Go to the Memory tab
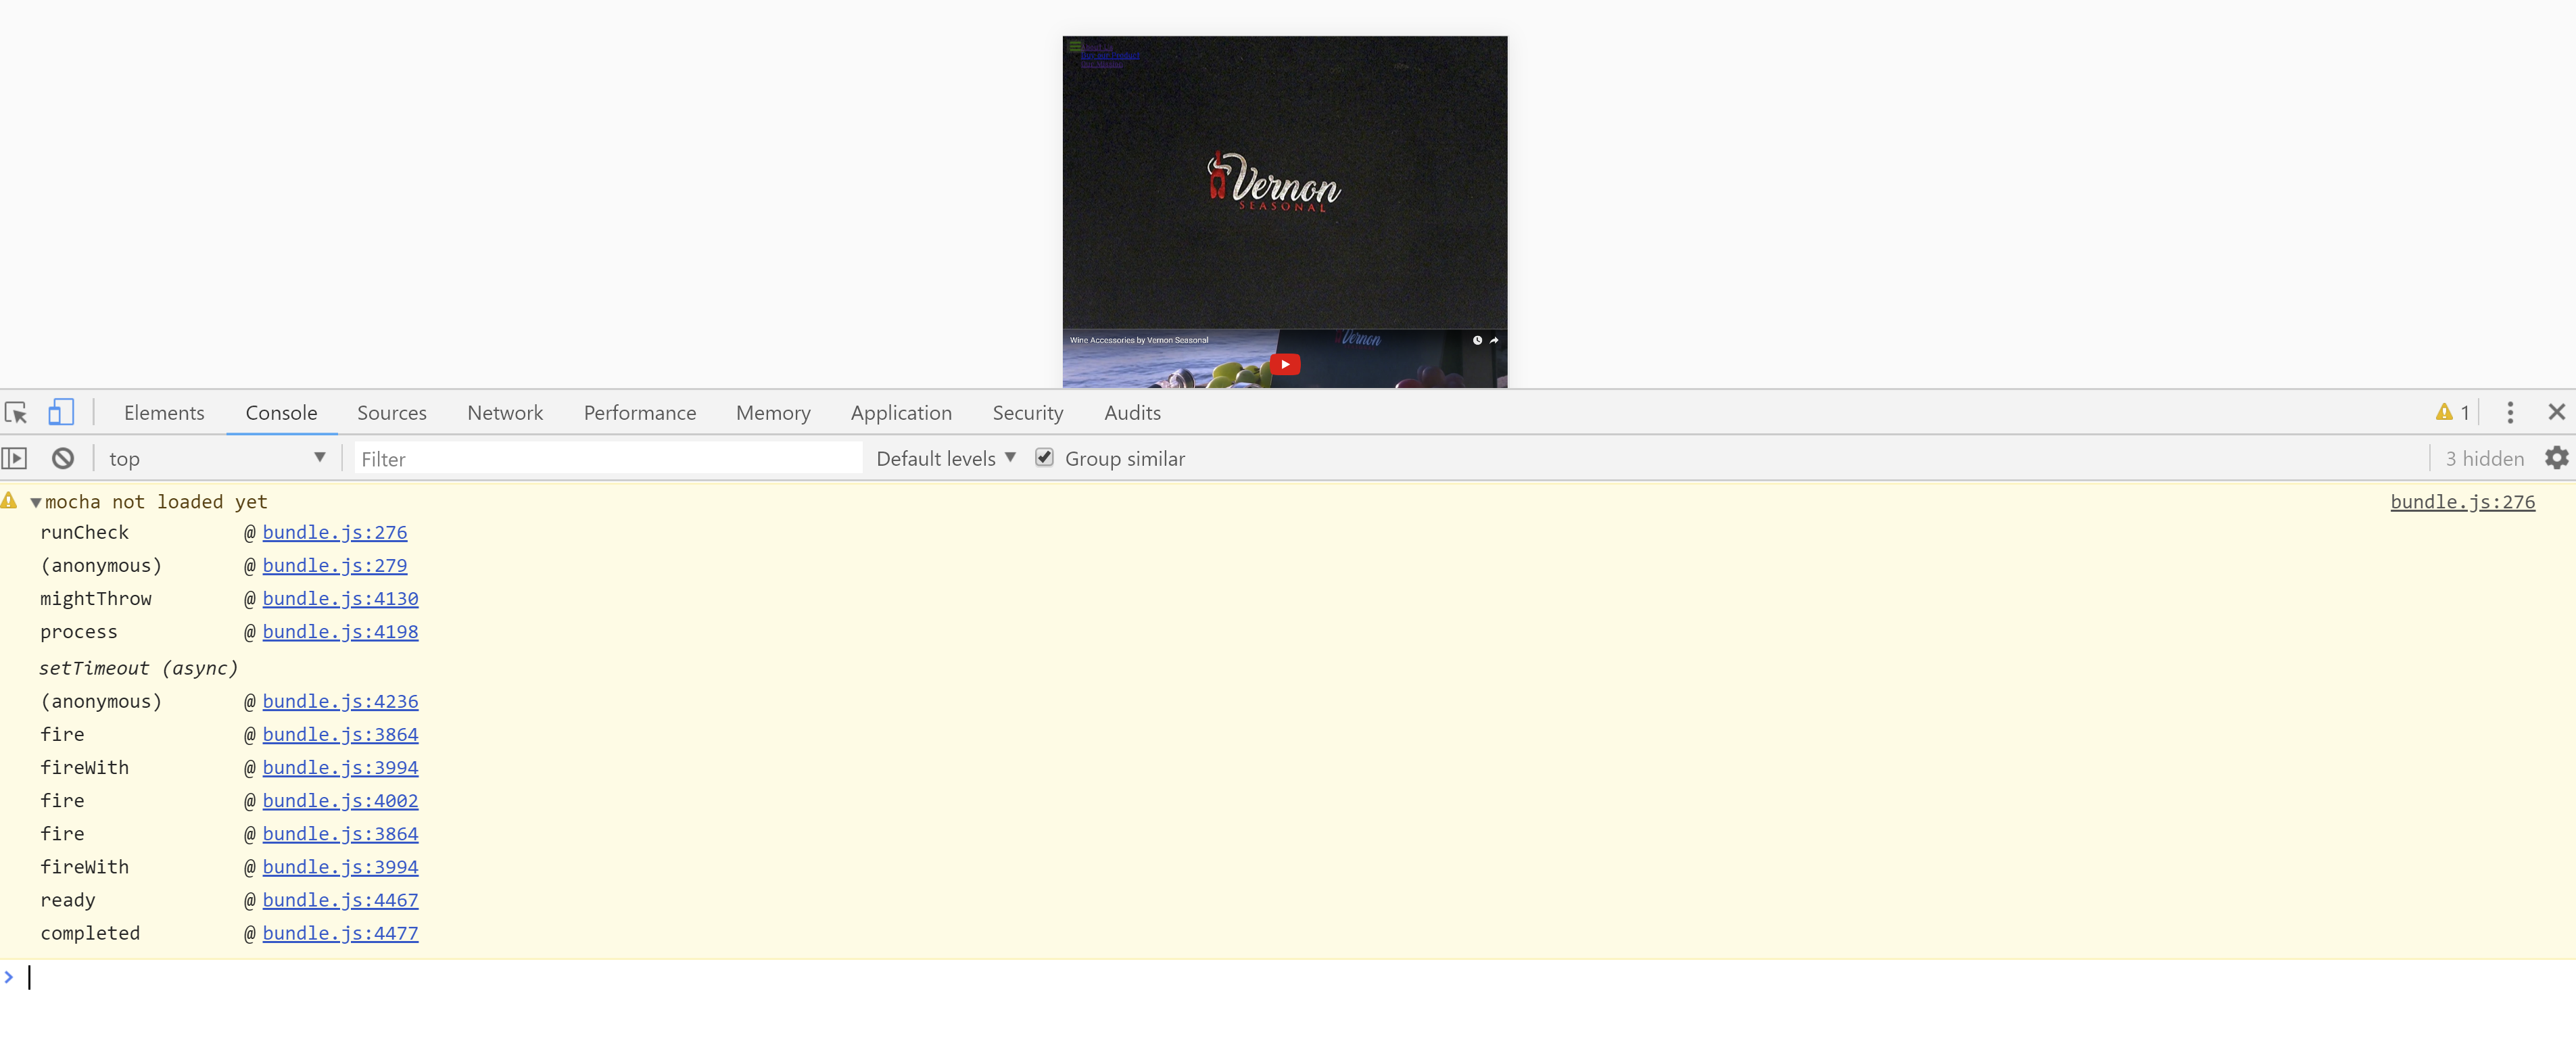 tap(773, 412)
